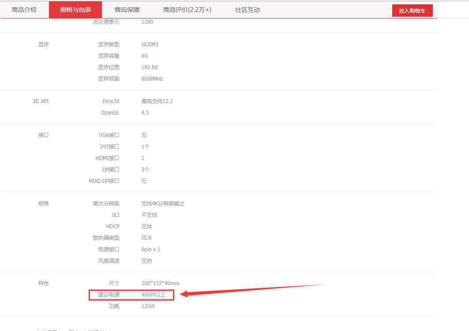Click the 特性 section heading

point(43,283)
